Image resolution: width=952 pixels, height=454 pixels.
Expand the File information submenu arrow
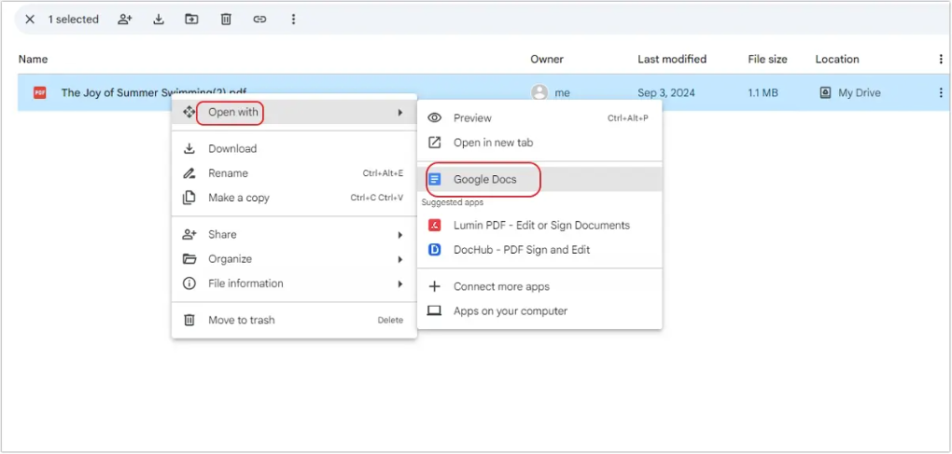coord(400,283)
